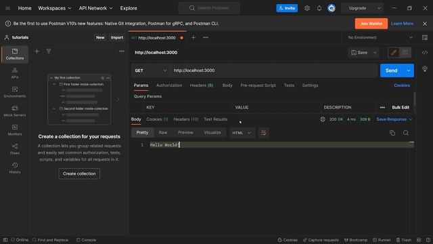Open the response Cookies (1) tab
Viewport: 433px width, 244px height.
(157, 119)
